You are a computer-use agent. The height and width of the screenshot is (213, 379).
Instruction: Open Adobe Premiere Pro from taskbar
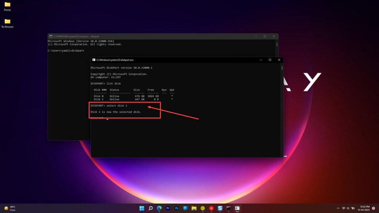click(168, 208)
